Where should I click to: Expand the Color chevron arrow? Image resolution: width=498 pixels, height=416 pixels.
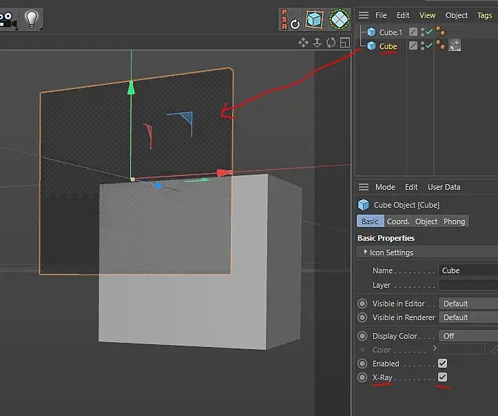[435, 348]
